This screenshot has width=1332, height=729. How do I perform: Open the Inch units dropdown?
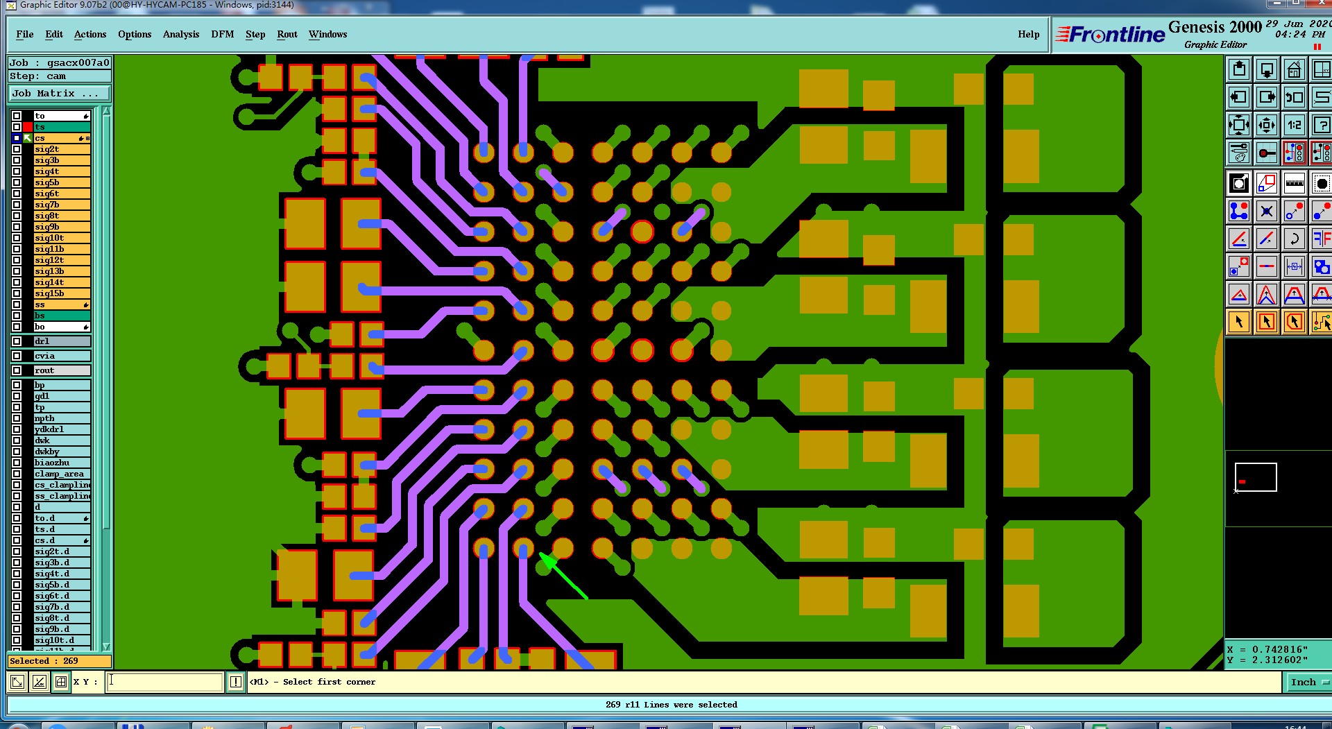click(1308, 683)
